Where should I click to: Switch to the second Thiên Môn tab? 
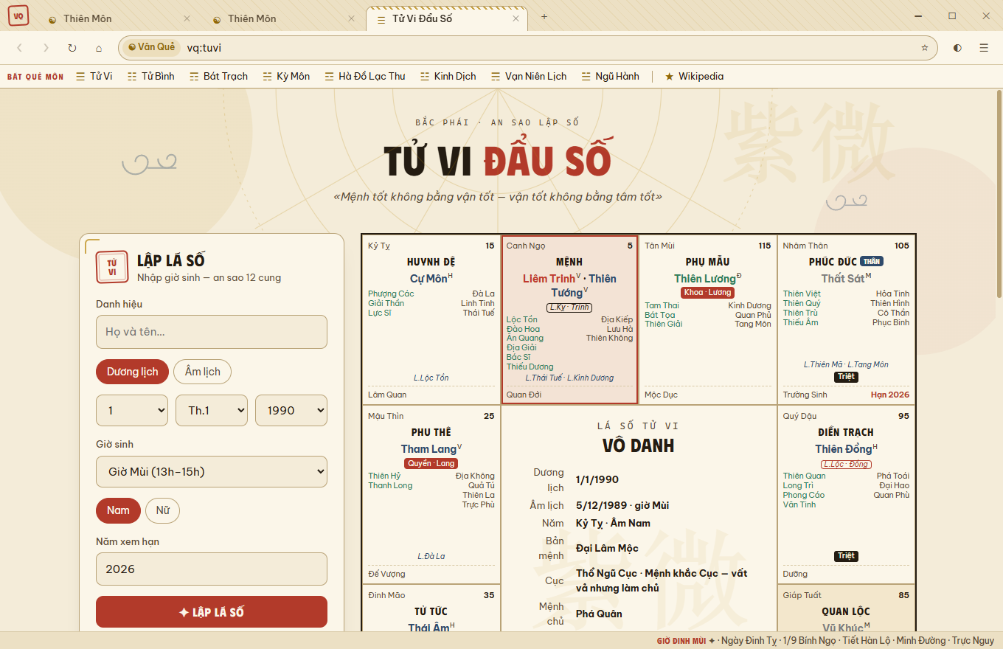pos(282,19)
